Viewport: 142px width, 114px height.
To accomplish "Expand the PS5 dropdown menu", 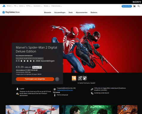I will (16, 6).
